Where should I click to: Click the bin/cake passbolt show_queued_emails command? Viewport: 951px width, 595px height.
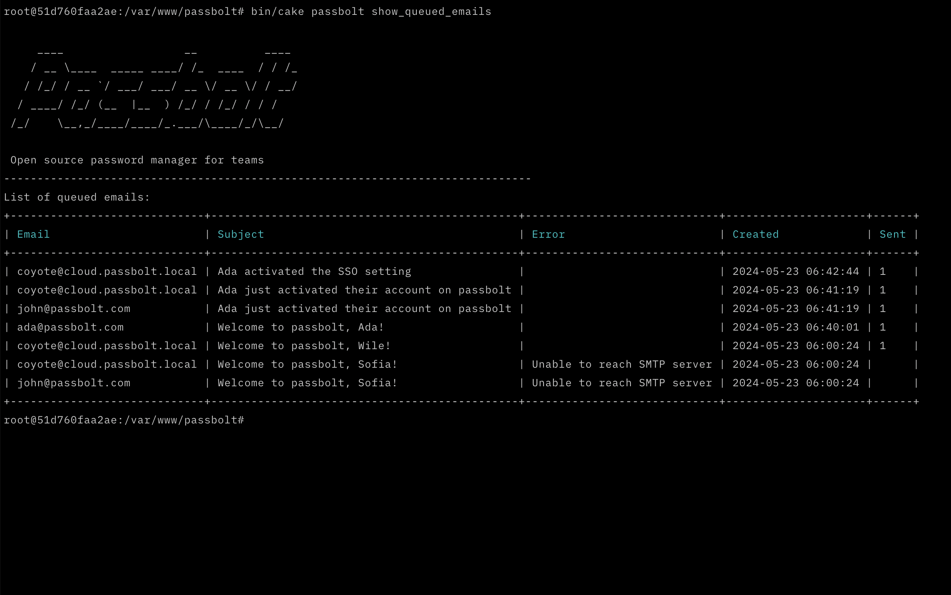coord(370,12)
